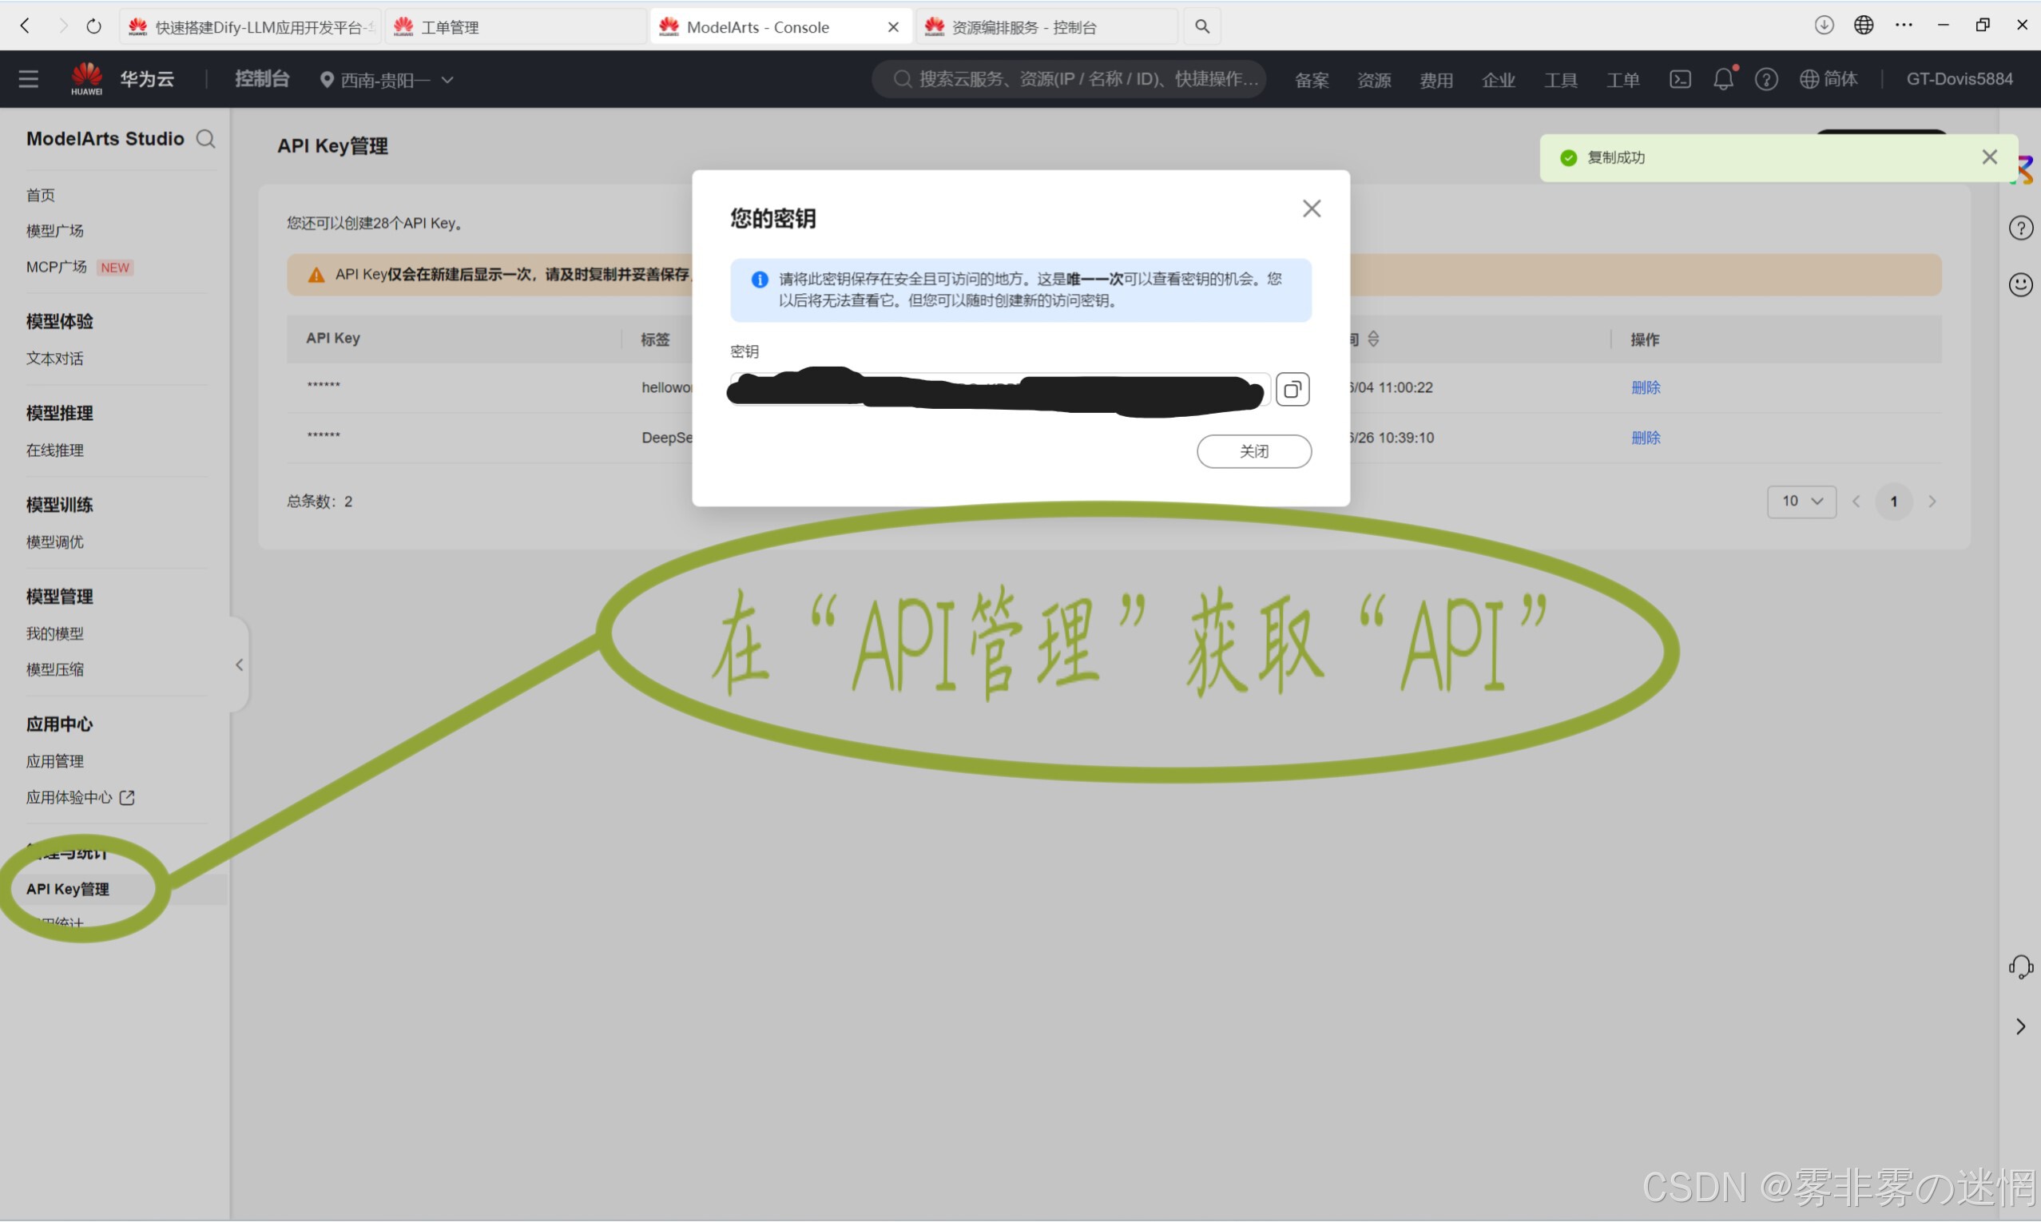Focus the cloud services search field
Image resolution: width=2041 pixels, height=1222 pixels.
click(1069, 79)
